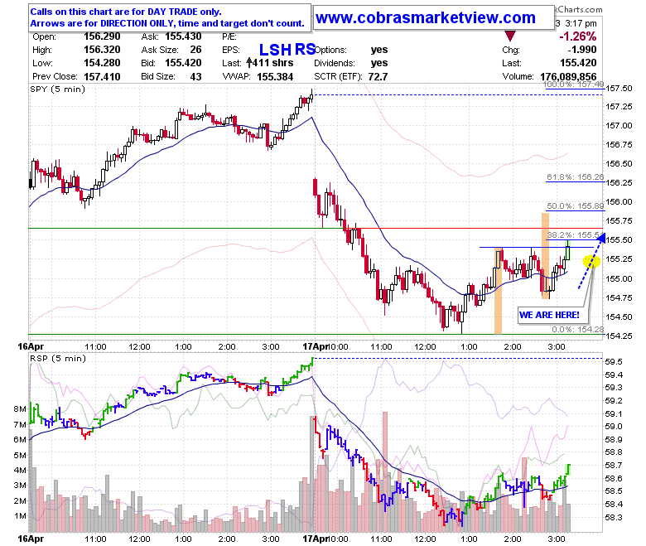The image size is (646, 546).
Task: Click the -1.26% percent change value
Action: point(577,36)
